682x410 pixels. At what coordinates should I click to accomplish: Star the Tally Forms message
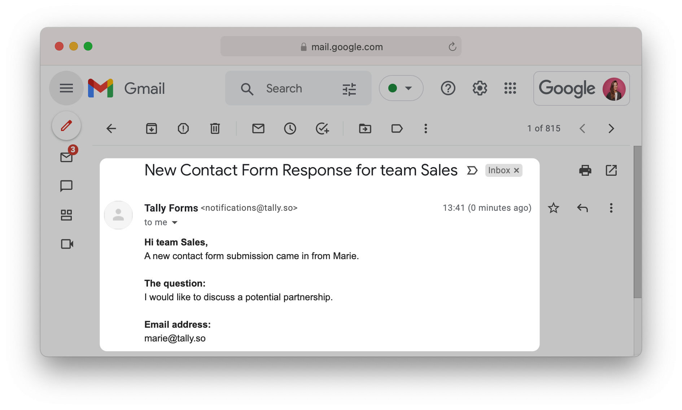pos(554,208)
